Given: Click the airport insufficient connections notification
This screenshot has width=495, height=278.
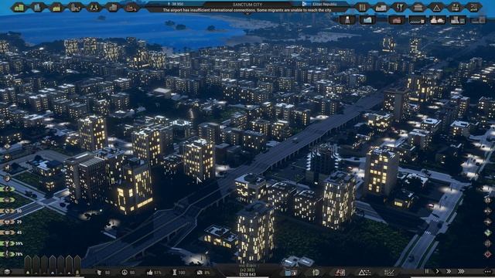Looking at the screenshot, I should 247,10.
